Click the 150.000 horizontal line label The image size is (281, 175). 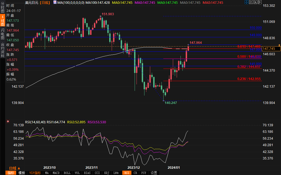pos(256,28)
